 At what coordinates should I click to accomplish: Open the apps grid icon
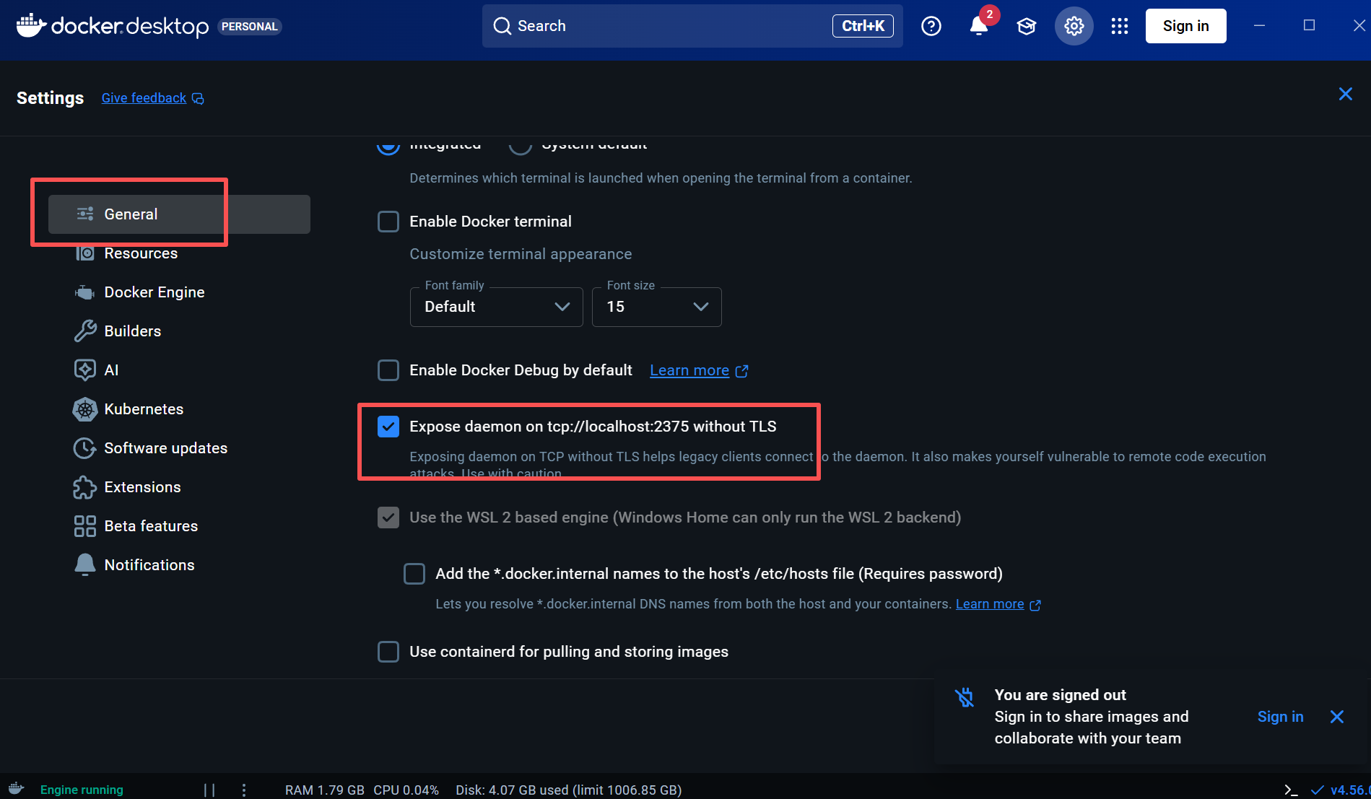pos(1120,26)
